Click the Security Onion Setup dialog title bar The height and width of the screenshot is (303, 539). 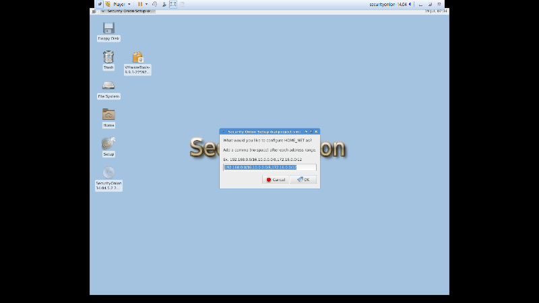pos(264,131)
